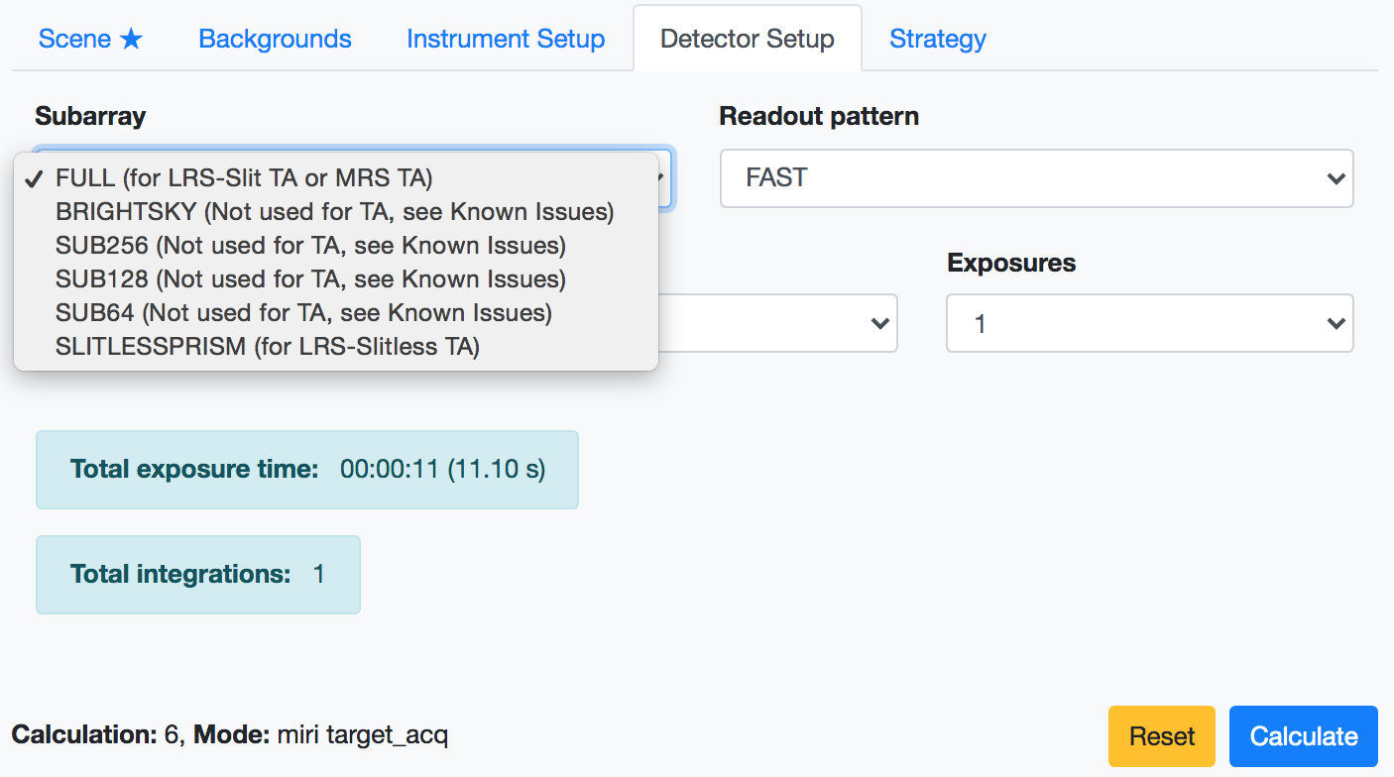Open the Exposures dropdown
This screenshot has width=1394, height=777.
pos(1149,323)
